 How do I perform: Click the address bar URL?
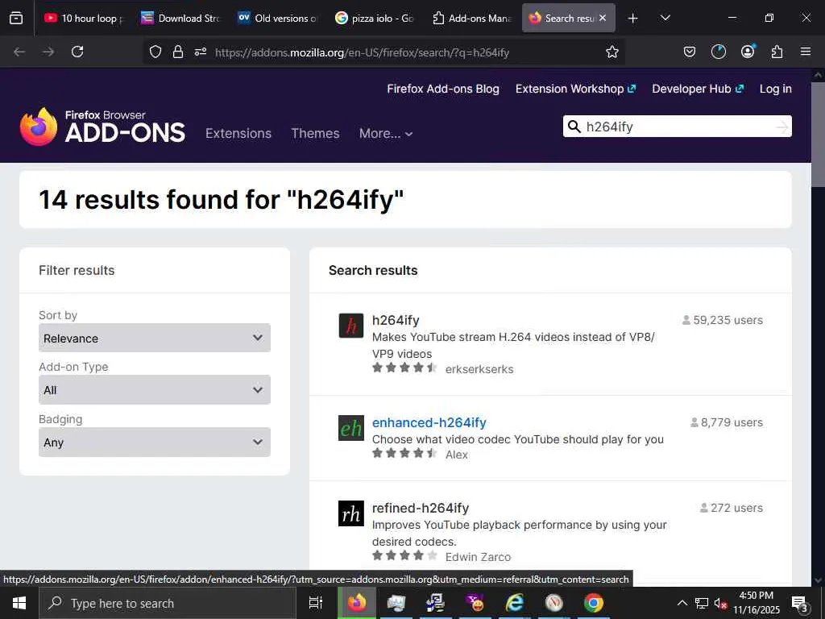coord(362,52)
